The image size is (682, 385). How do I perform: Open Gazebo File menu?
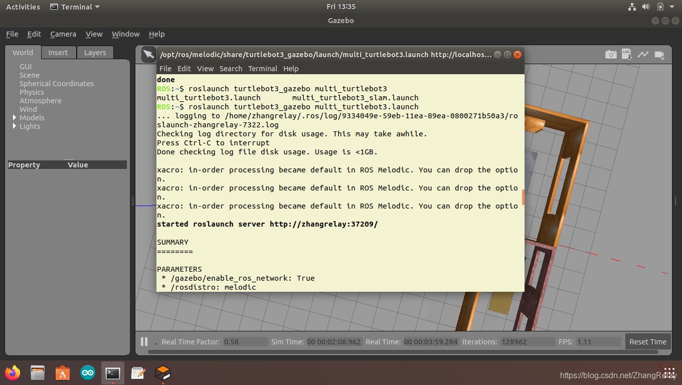[12, 34]
